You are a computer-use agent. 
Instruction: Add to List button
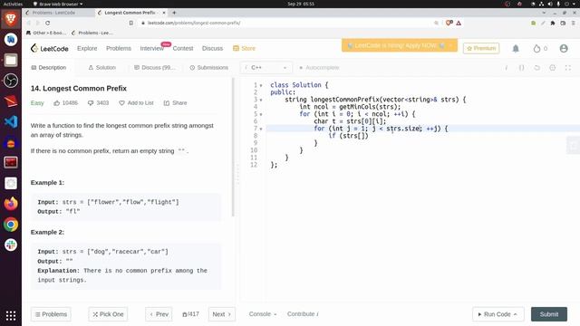(x=136, y=102)
